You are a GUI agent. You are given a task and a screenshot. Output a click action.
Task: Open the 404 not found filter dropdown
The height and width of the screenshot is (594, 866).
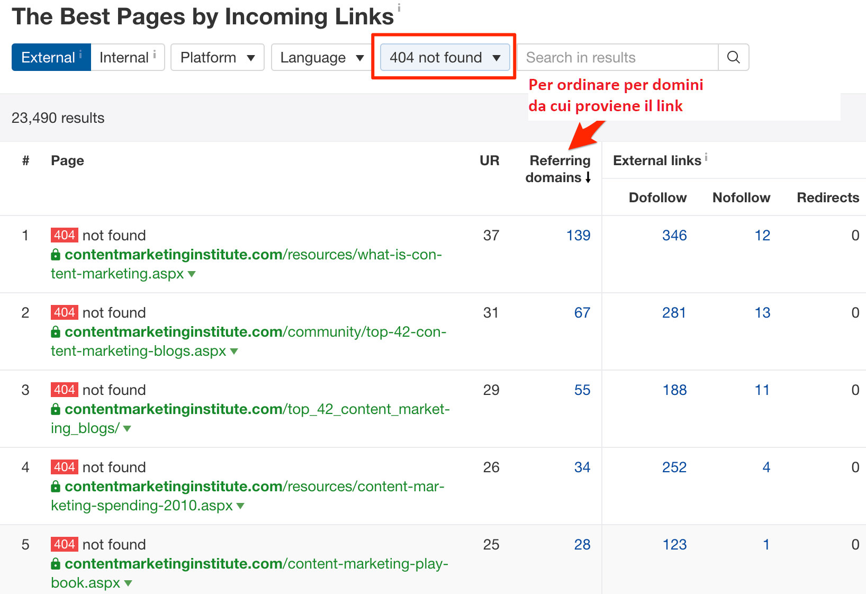pos(445,57)
